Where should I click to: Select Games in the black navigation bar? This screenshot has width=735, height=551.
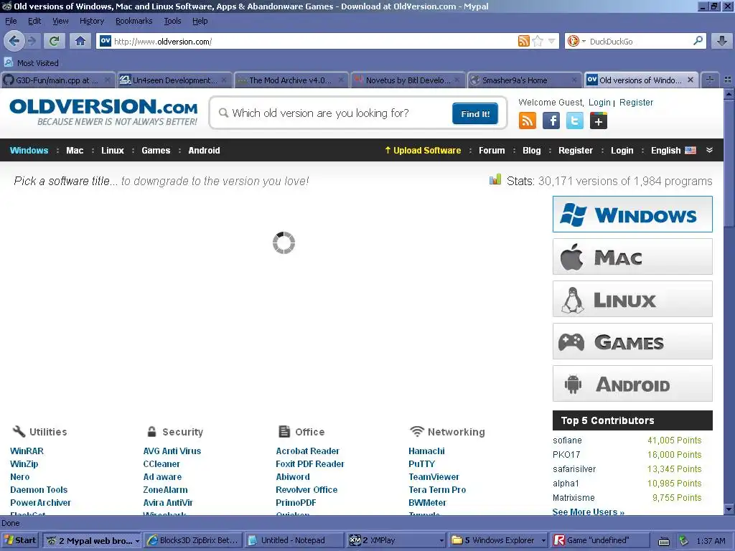coord(156,151)
